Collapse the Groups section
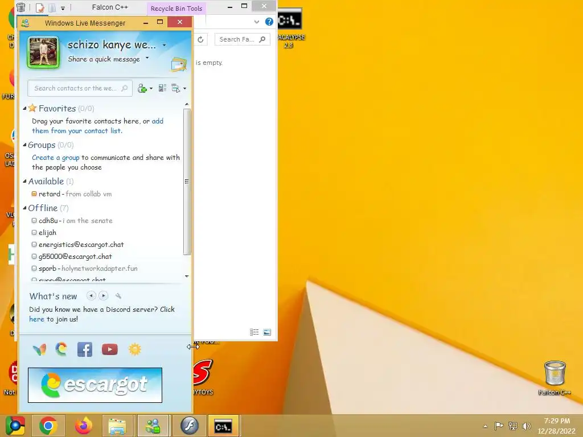Viewport: 583px width, 437px height. pos(24,145)
